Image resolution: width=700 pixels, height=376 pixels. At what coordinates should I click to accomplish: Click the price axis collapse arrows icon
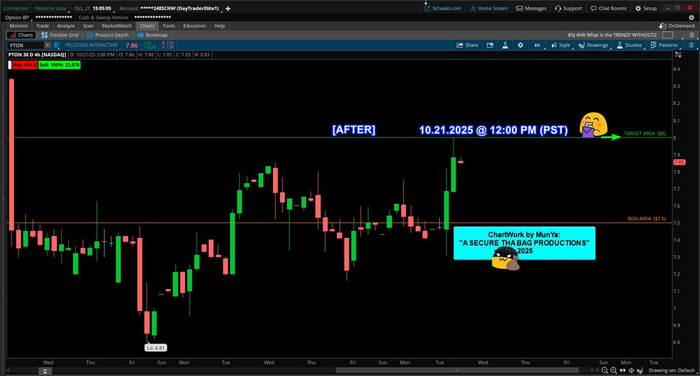(x=678, y=55)
